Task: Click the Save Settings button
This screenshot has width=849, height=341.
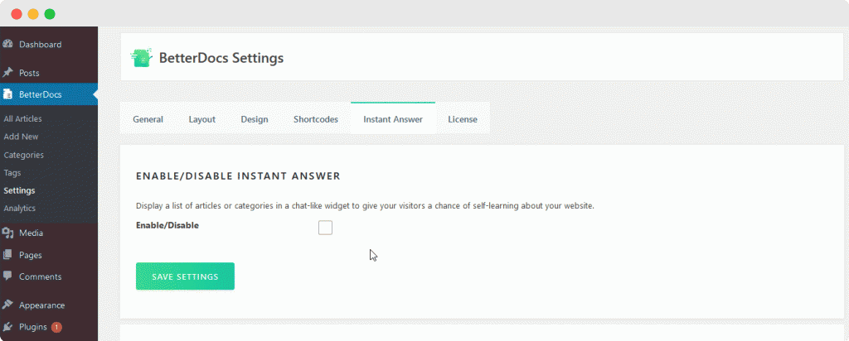Action: [x=185, y=276]
